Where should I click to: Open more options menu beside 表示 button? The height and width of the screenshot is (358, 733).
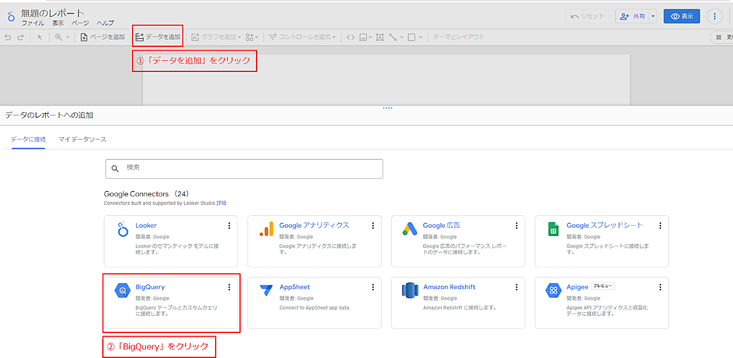coord(715,16)
